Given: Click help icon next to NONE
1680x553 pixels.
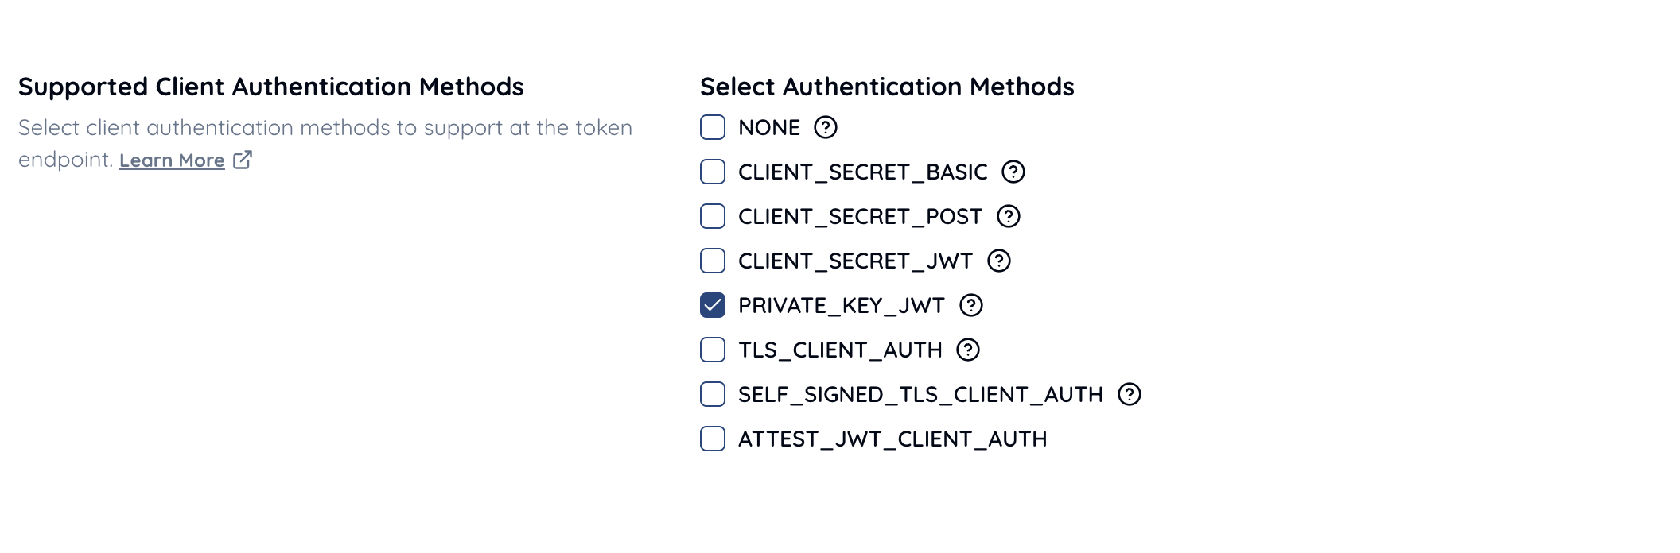Looking at the screenshot, I should (826, 127).
